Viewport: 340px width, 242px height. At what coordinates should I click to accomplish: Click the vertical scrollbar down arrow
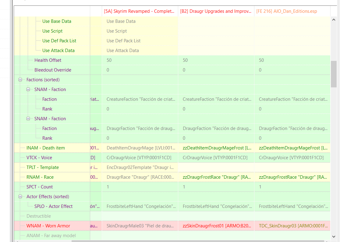tap(334, 237)
